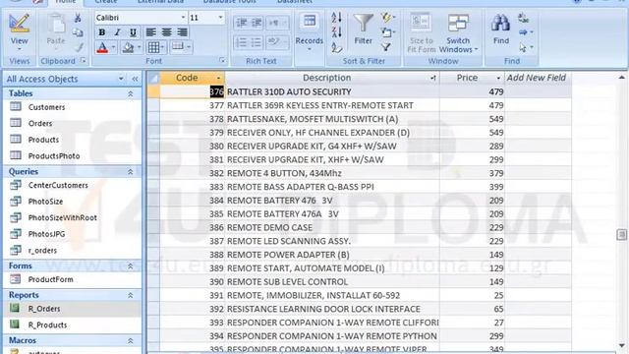Screen dimensions: 629x354
Task: Sort ascending A to Z
Action: (336, 18)
